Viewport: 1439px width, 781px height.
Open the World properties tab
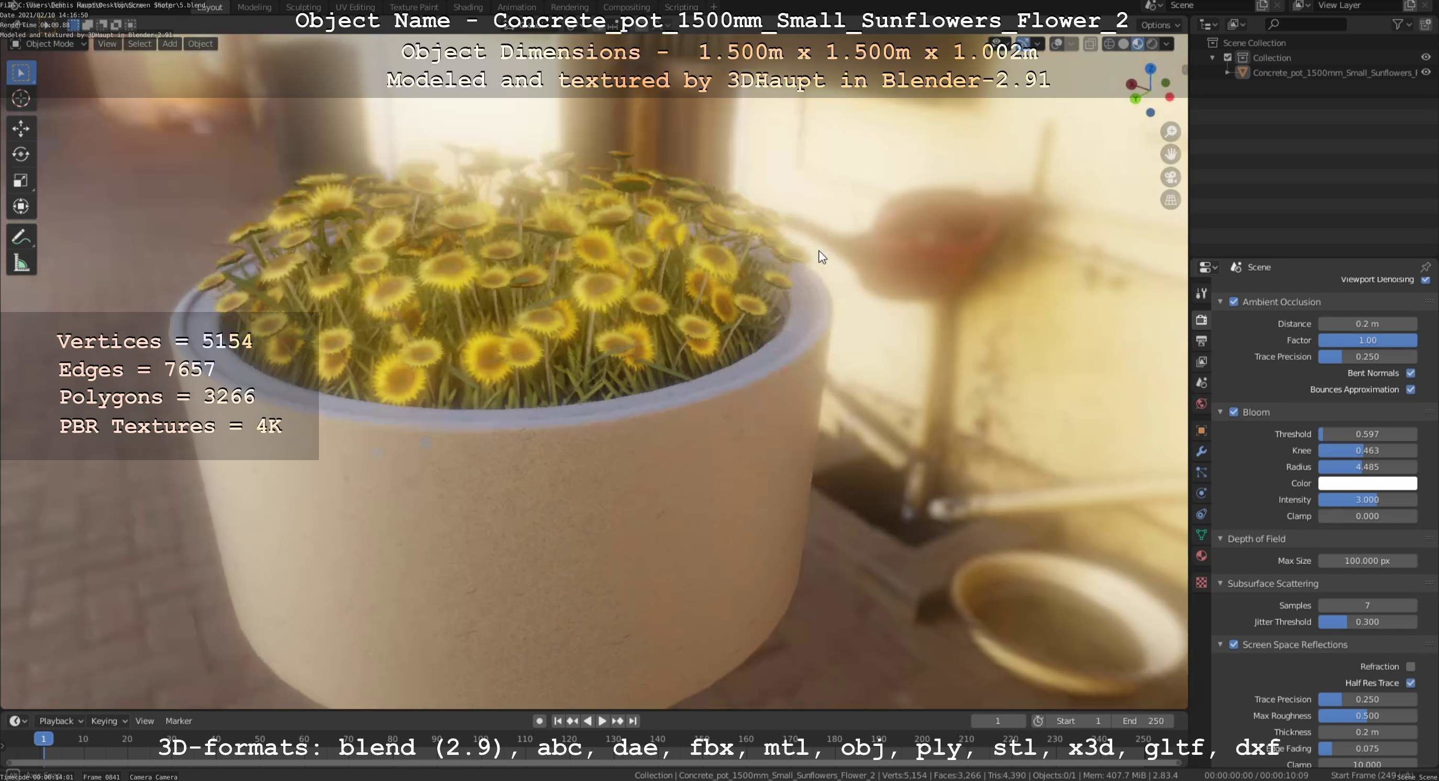1201,404
